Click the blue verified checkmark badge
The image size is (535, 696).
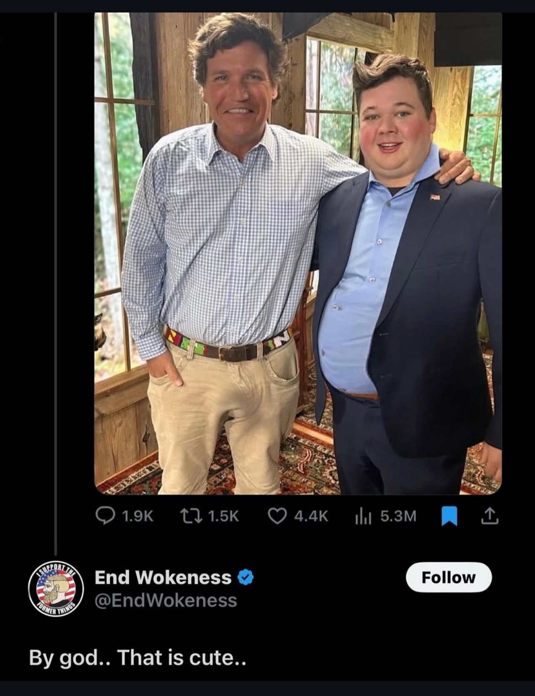click(x=246, y=578)
